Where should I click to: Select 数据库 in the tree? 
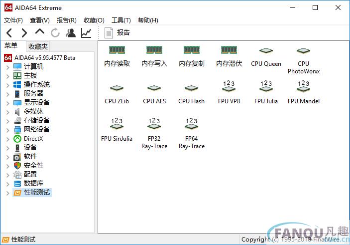(x=33, y=183)
